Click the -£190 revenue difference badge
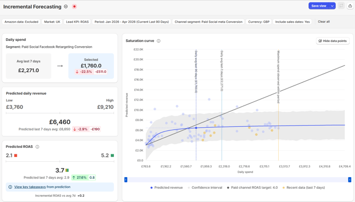 (95, 129)
